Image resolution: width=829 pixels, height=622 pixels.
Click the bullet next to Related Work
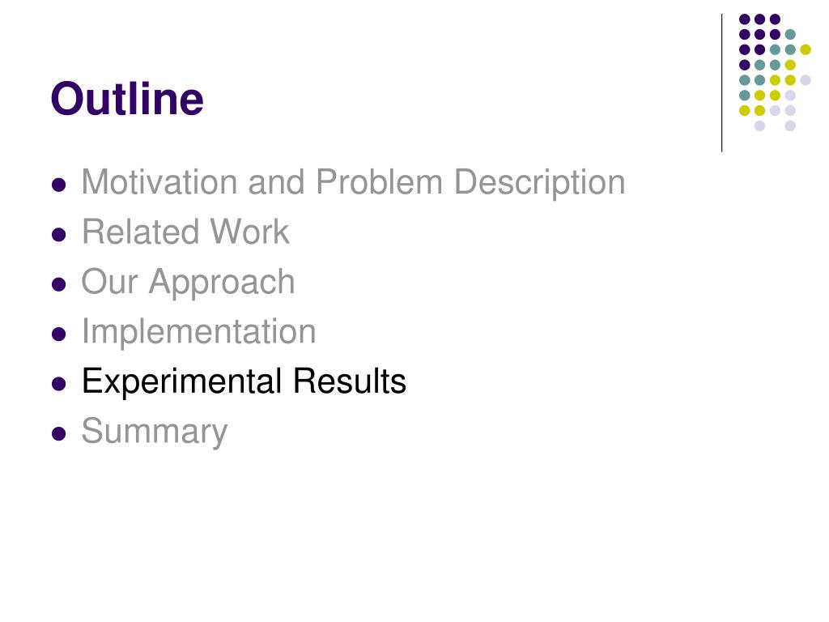pyautogui.click(x=58, y=234)
